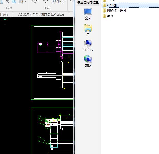Viewport: 159px width, 154px height.
Task: Click the 简介 folder icon
Action: pyautogui.click(x=104, y=16)
